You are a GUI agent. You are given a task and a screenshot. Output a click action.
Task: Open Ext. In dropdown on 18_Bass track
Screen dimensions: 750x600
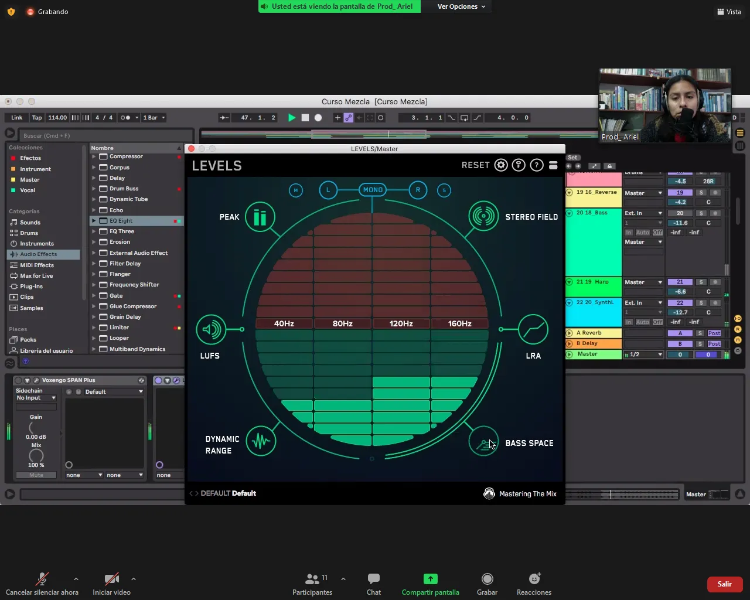coord(643,213)
